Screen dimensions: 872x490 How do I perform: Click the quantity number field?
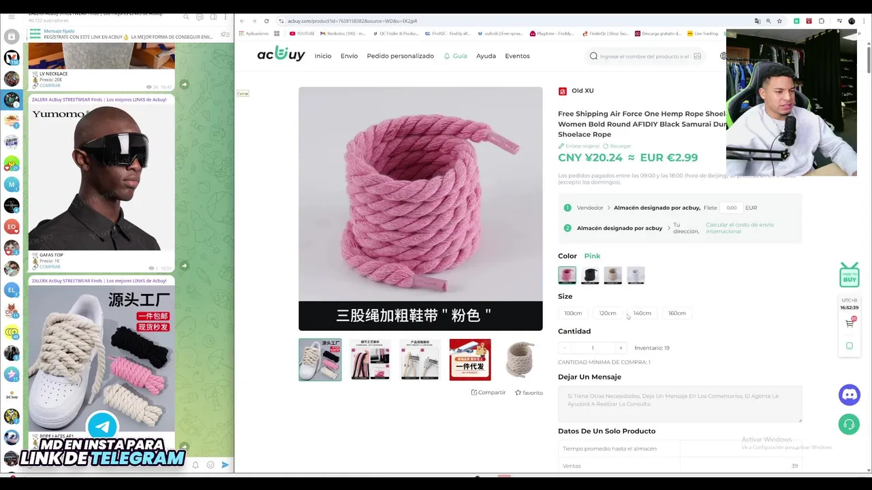[x=592, y=348]
